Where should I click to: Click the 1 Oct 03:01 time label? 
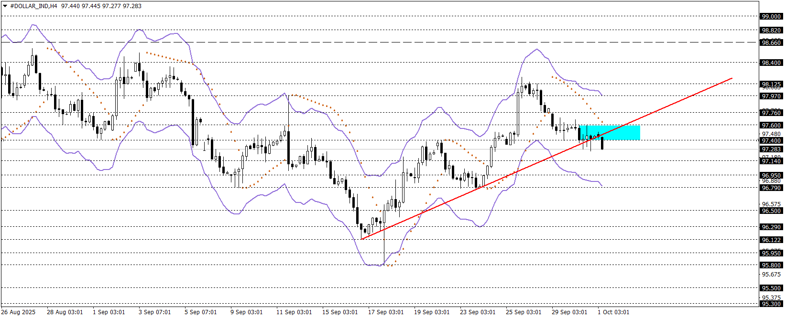[x=613, y=312]
